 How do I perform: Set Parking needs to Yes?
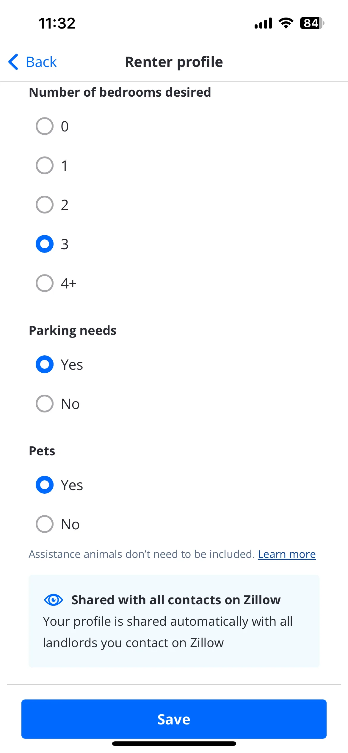click(x=45, y=364)
